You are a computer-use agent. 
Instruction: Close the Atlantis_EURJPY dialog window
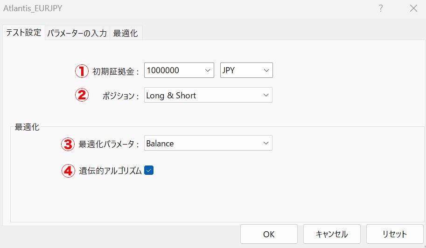coord(413,8)
